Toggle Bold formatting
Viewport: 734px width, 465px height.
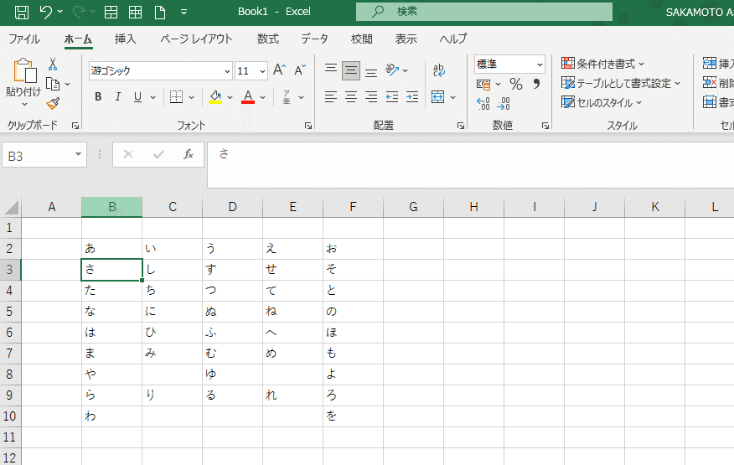[98, 97]
